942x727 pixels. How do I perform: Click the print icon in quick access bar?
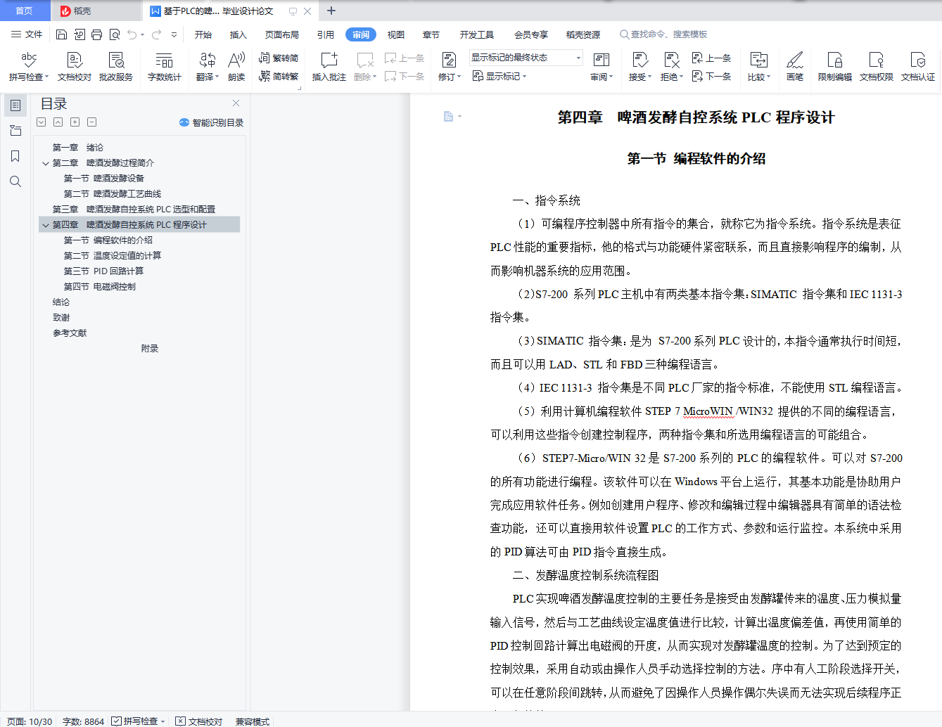coord(96,34)
